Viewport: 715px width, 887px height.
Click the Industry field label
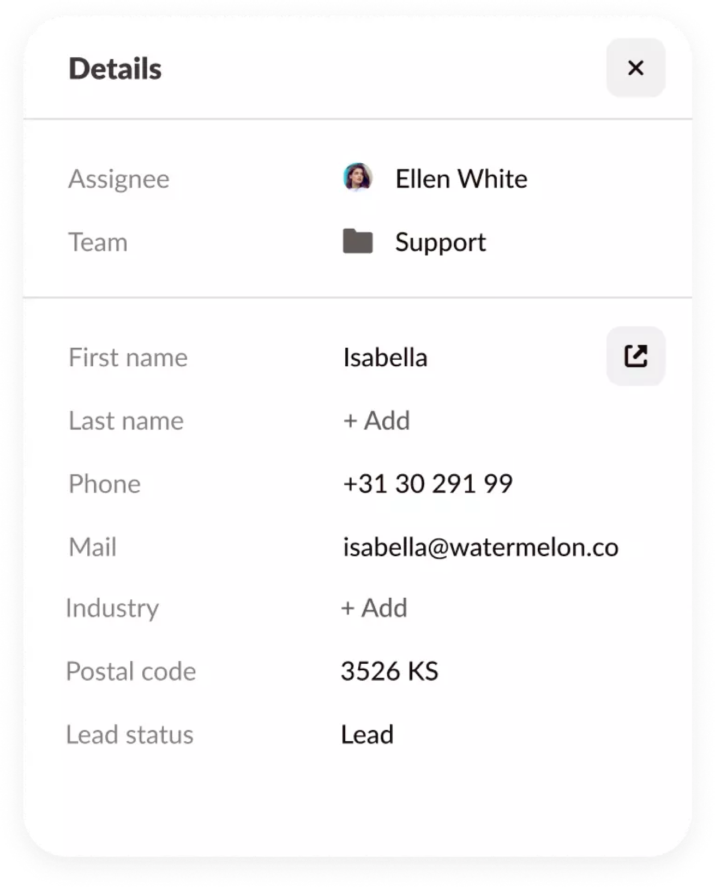pos(112,608)
